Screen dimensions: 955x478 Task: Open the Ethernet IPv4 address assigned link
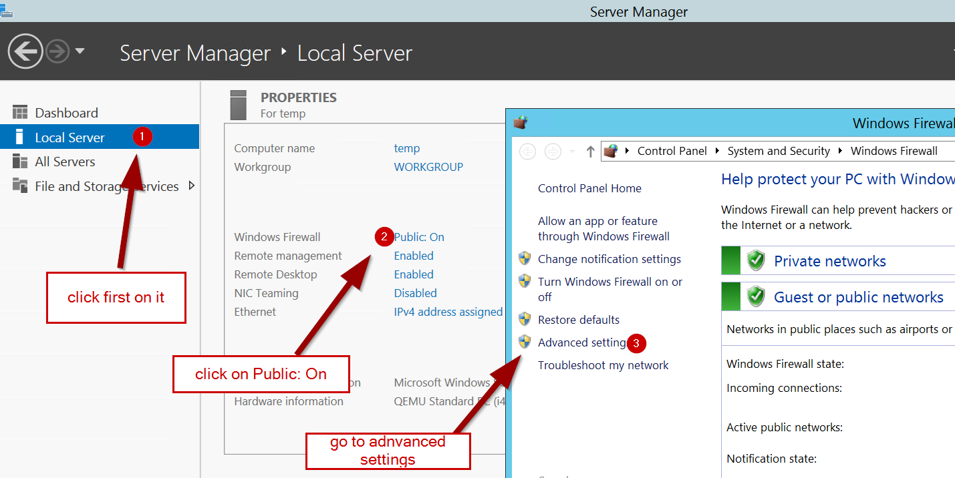tap(448, 312)
